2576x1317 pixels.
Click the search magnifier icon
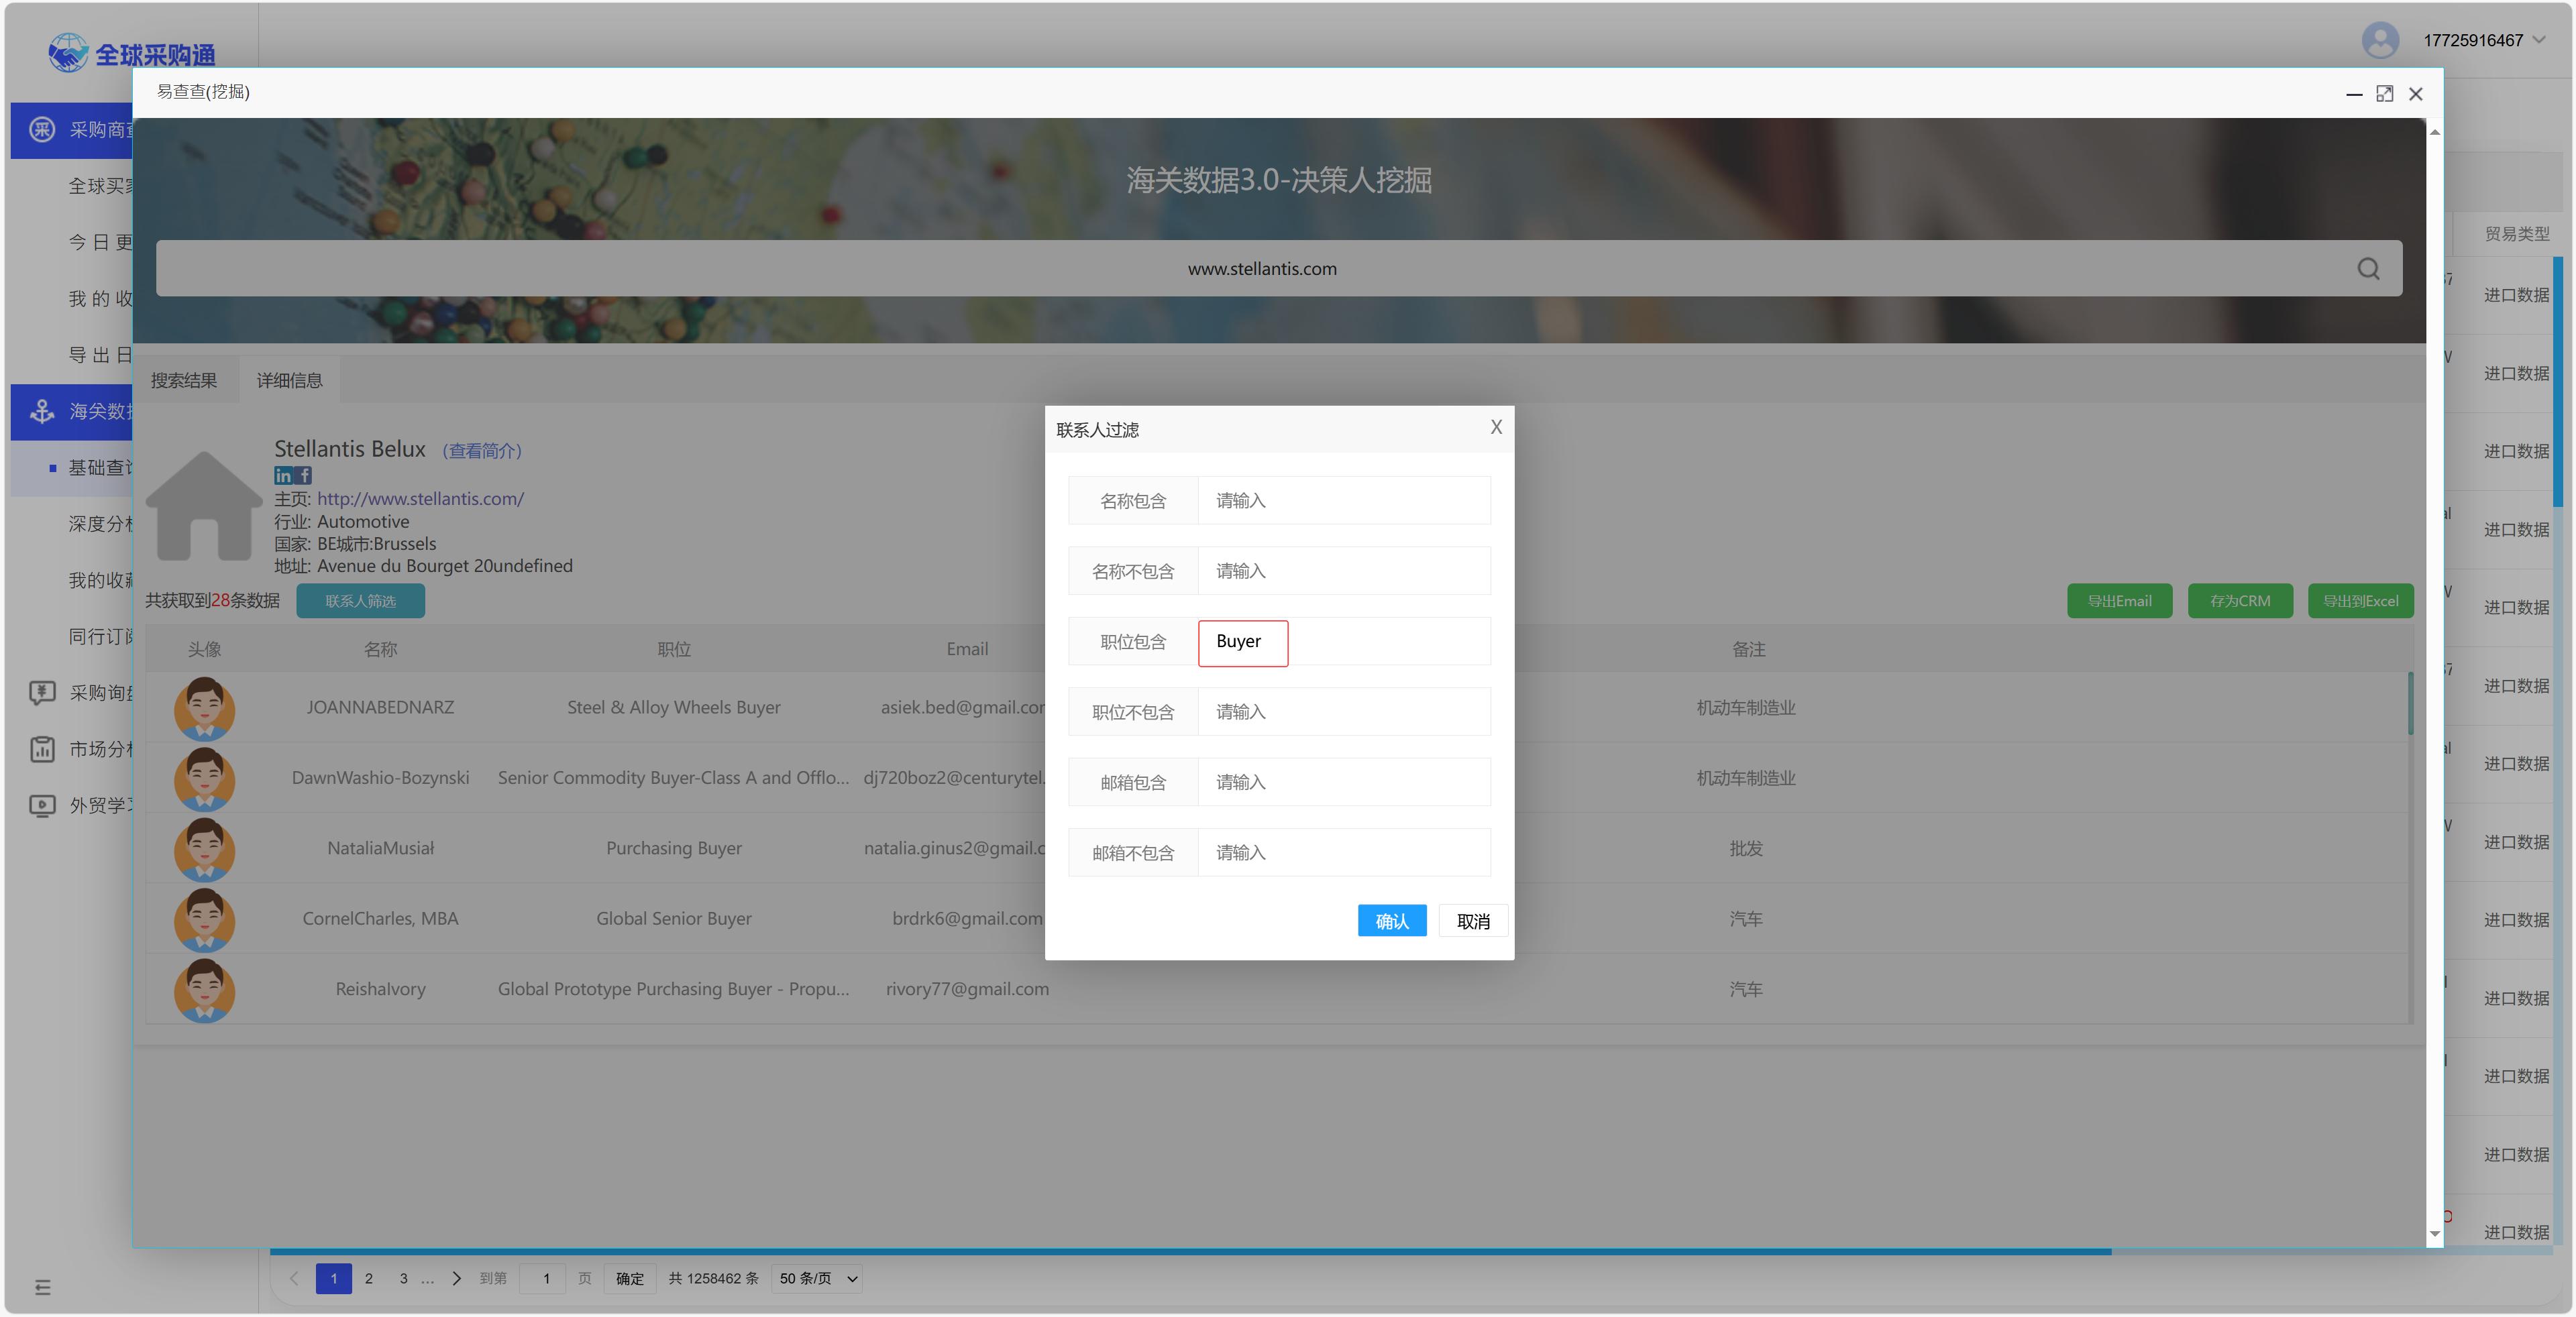[2367, 269]
